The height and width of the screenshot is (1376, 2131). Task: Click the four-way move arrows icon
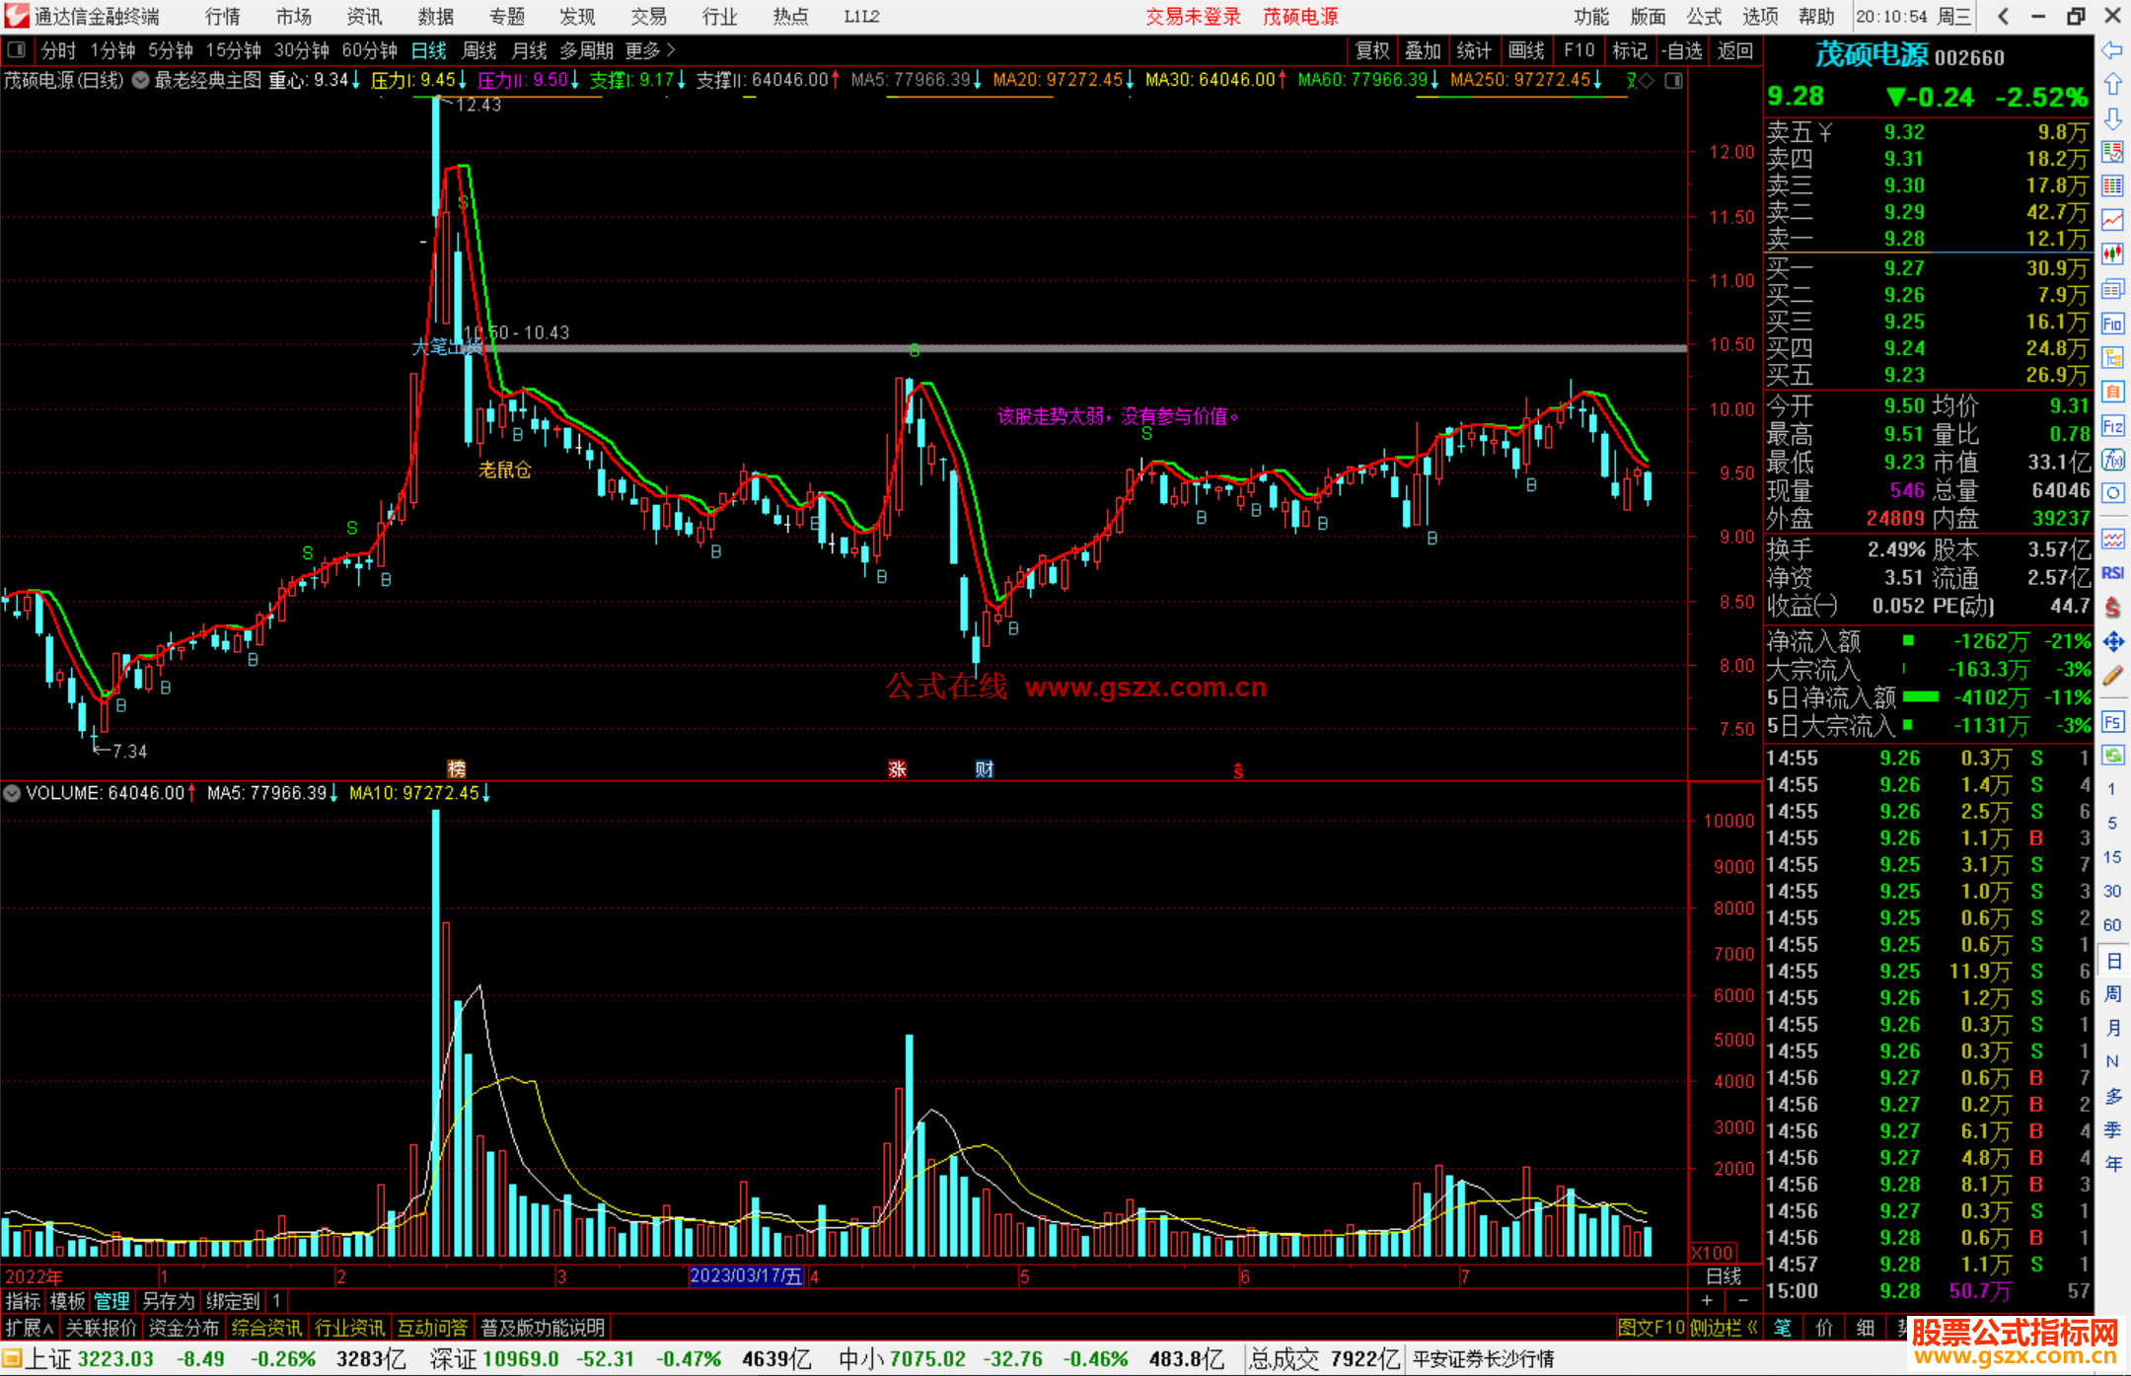(x=2112, y=642)
